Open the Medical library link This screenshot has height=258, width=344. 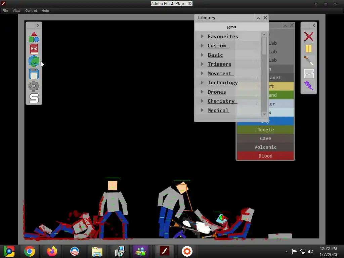pyautogui.click(x=218, y=110)
